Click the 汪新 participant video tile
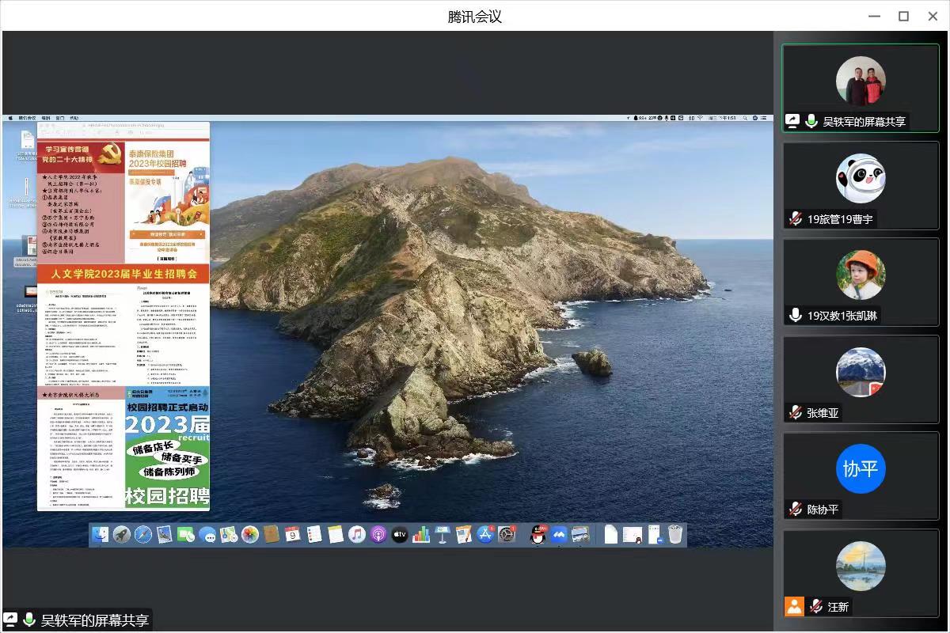This screenshot has height=633, width=950. pyautogui.click(x=861, y=572)
